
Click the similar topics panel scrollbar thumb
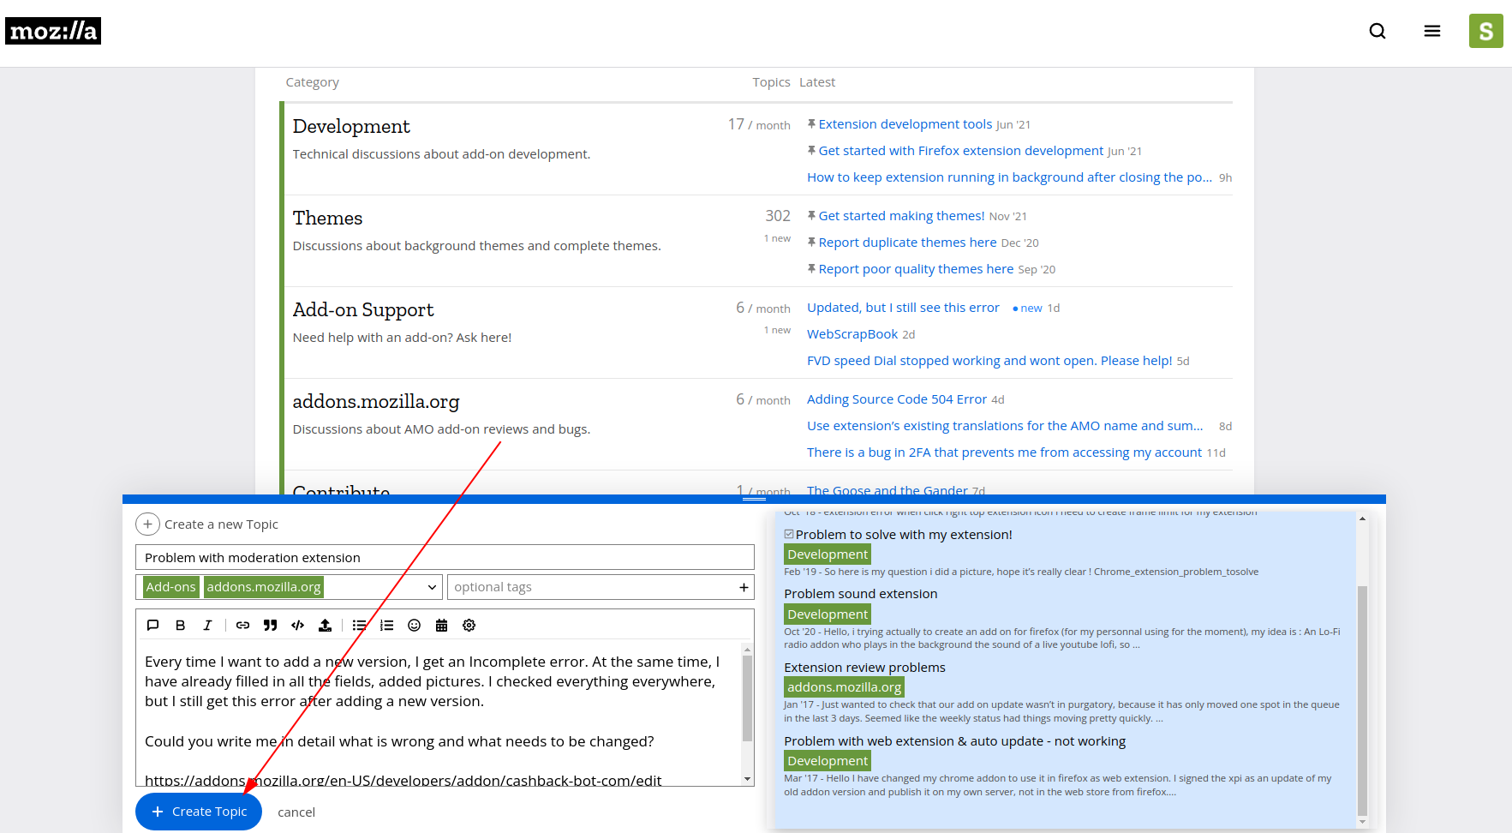click(x=1362, y=701)
